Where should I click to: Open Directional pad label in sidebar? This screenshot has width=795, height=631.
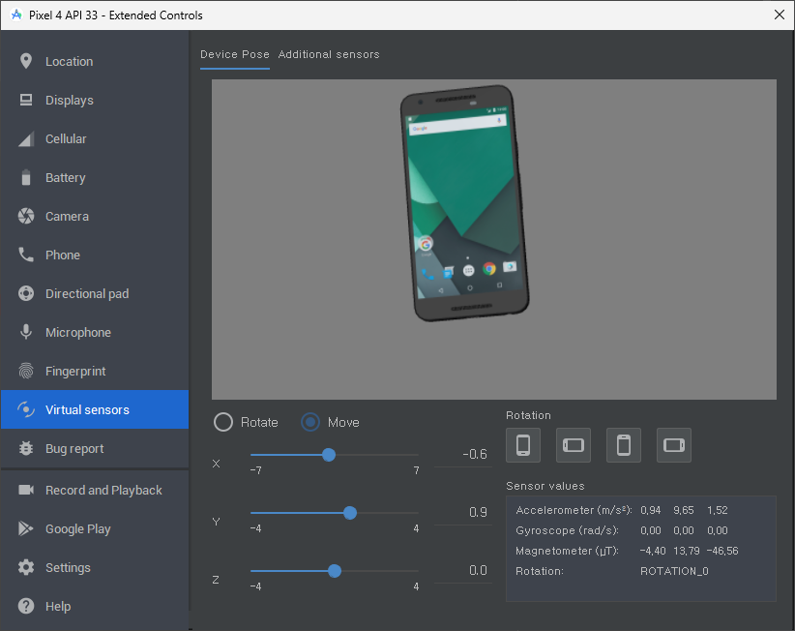tap(87, 294)
